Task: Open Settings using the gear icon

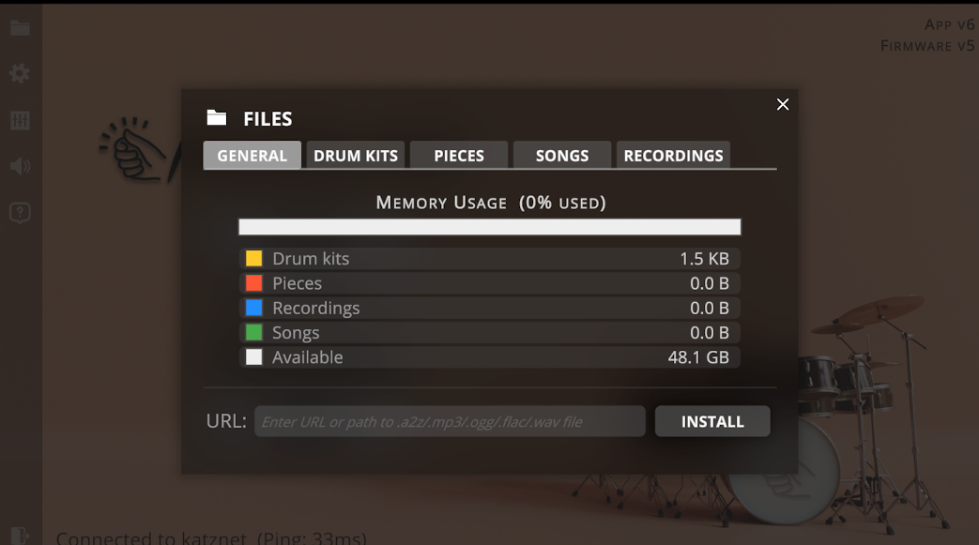Action: click(x=20, y=73)
